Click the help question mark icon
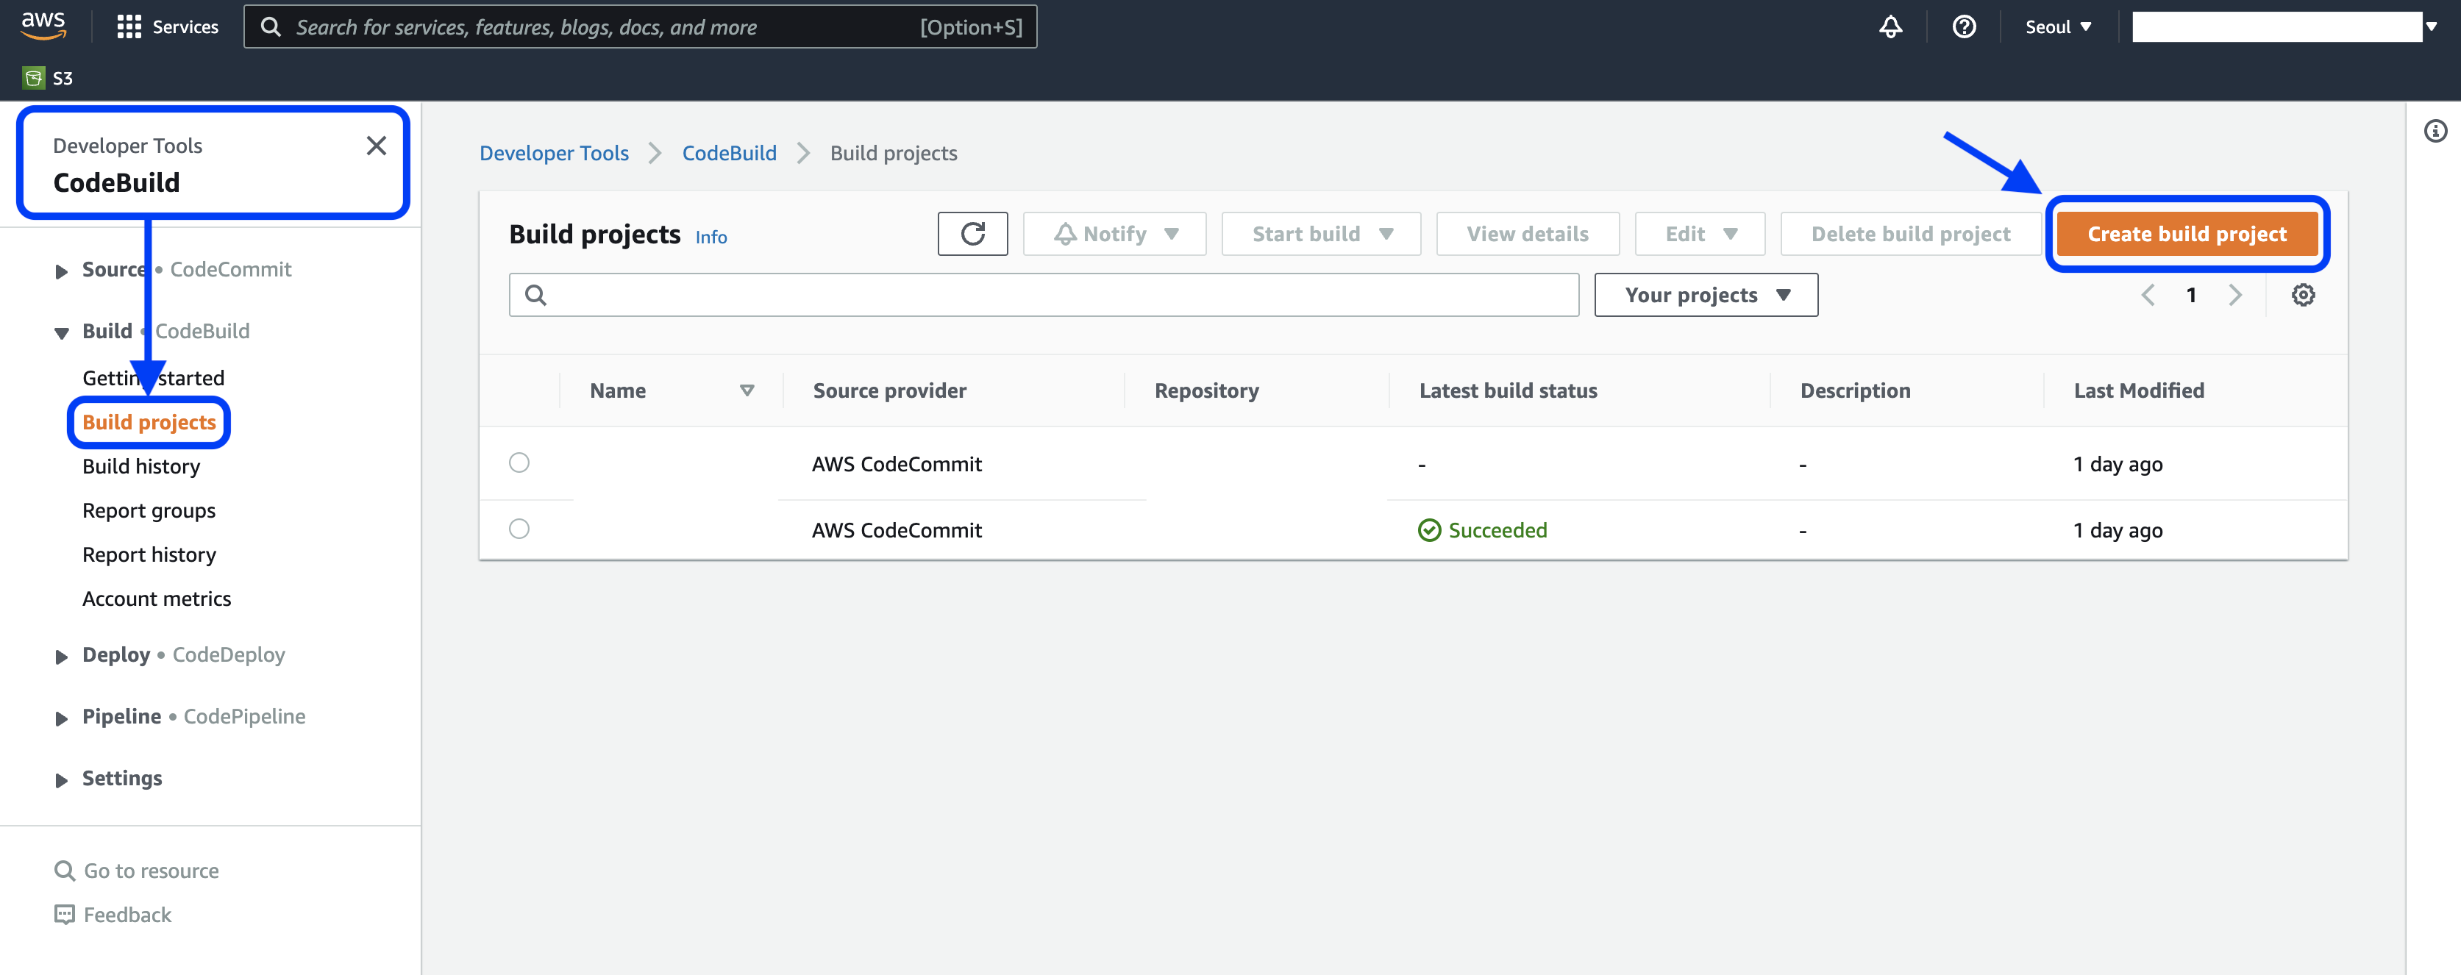 click(x=1963, y=26)
